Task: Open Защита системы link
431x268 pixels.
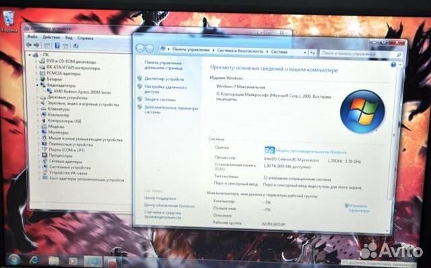Action: point(160,100)
